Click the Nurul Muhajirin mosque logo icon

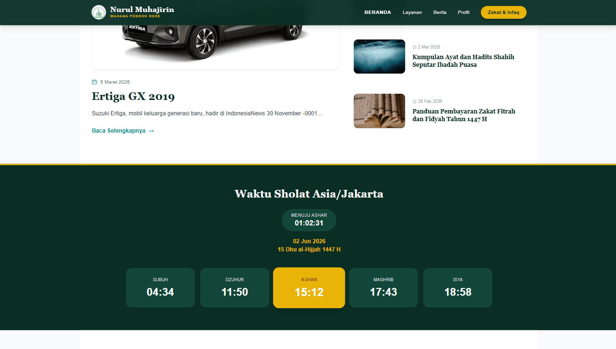click(x=99, y=12)
